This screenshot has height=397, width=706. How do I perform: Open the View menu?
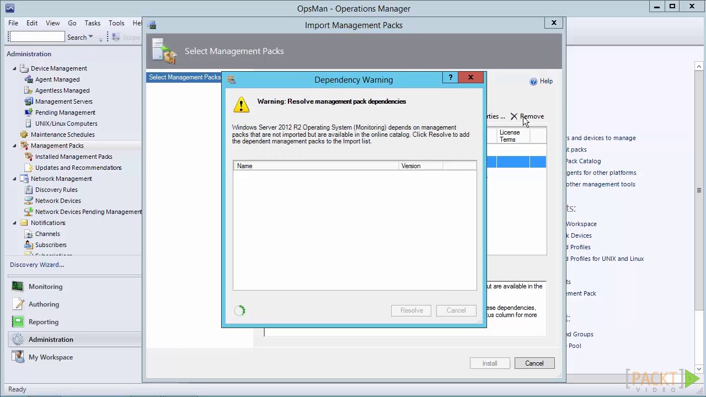tap(53, 23)
